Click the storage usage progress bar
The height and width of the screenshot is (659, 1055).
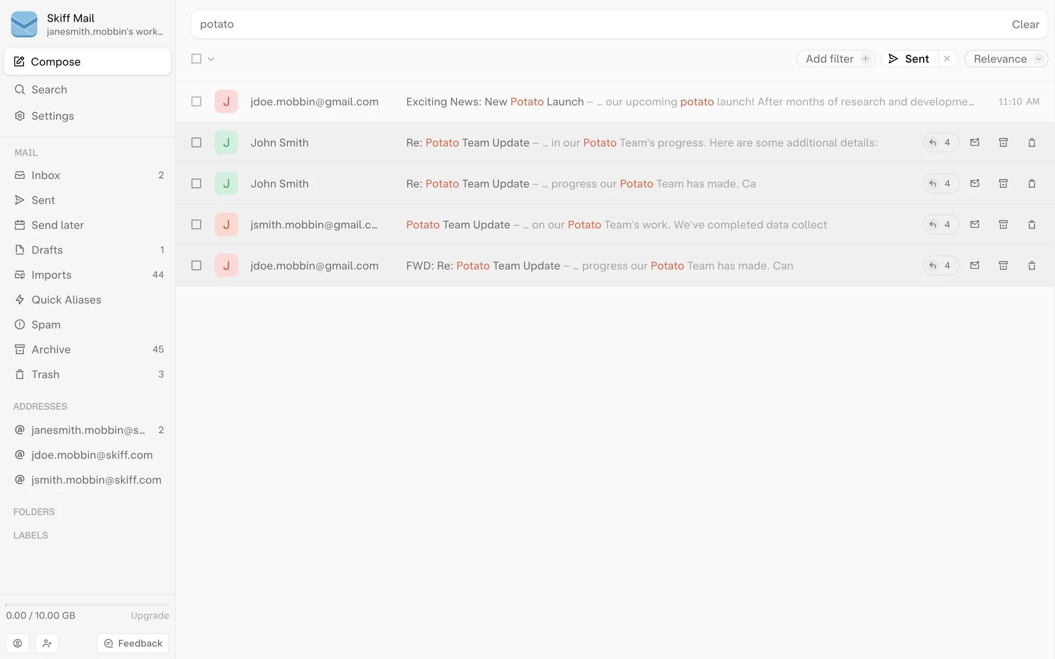pyautogui.click(x=87, y=605)
